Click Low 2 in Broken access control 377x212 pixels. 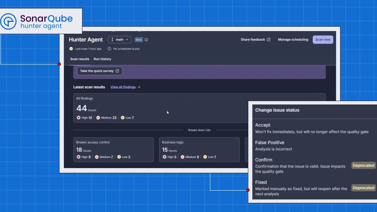point(124,157)
